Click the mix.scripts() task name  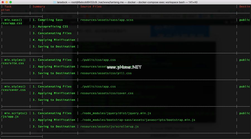(x=16, y=113)
